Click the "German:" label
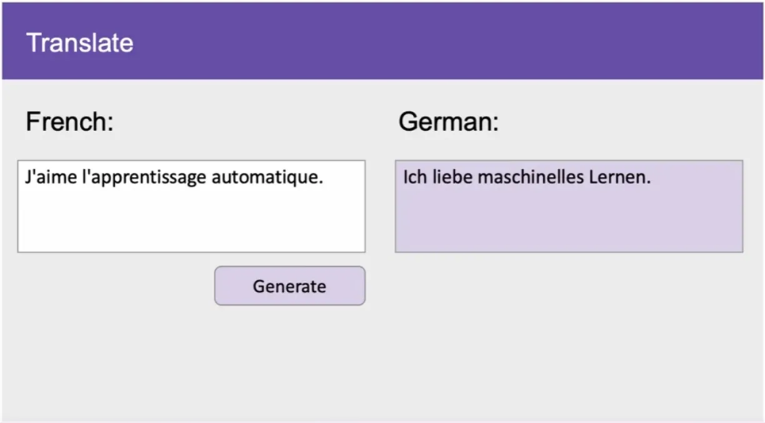The image size is (765, 423). [x=448, y=121]
